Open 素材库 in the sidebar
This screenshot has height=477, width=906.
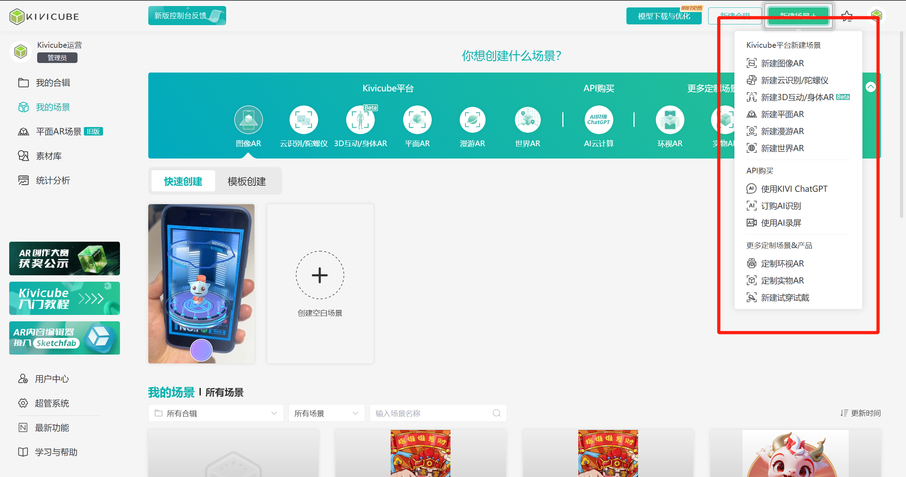coord(49,156)
